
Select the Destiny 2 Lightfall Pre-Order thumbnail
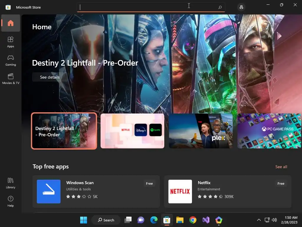tap(64, 131)
